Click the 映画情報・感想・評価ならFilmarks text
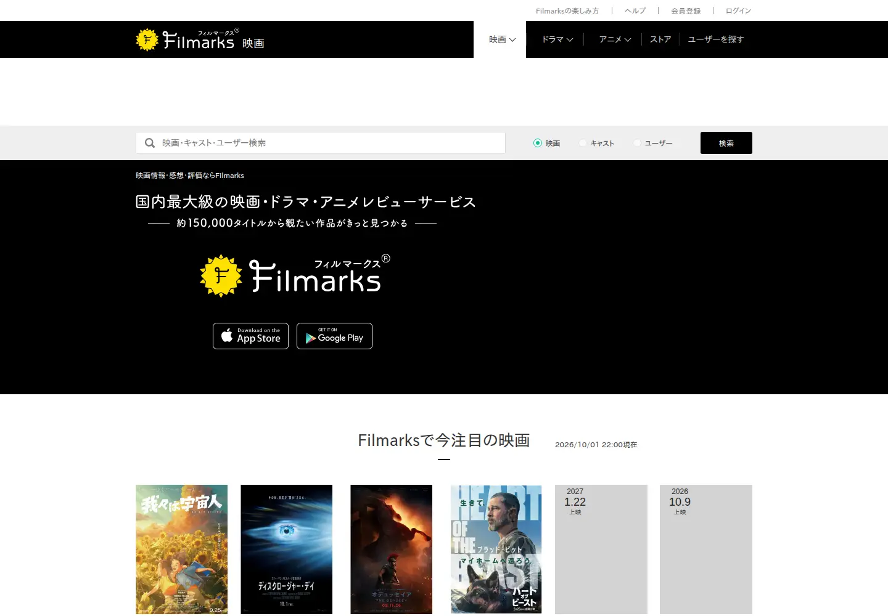 190,176
